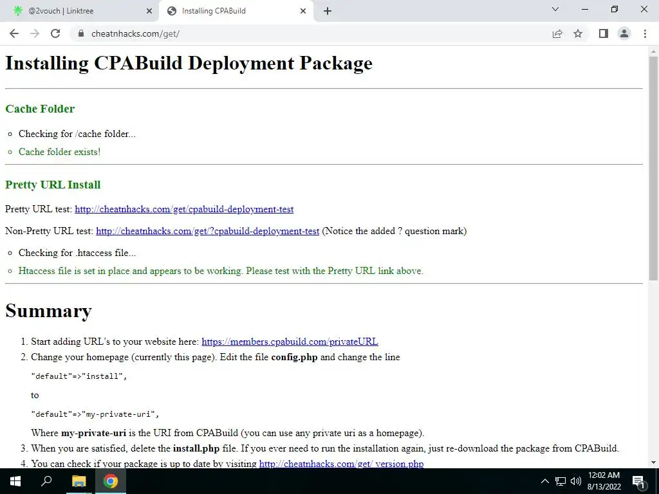The width and height of the screenshot is (659, 494).
Task: Click the scrollbar up arrow
Action: pyautogui.click(x=653, y=51)
